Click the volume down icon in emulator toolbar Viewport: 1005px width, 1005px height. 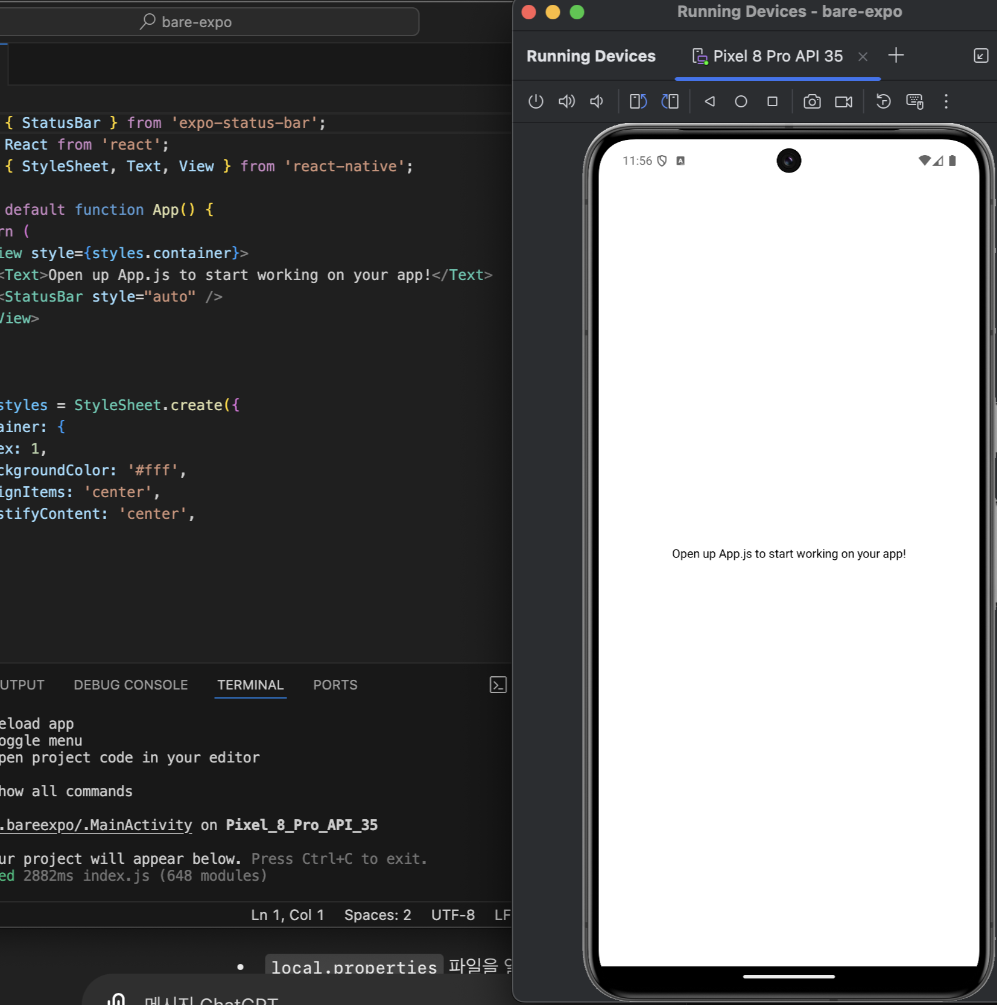tap(596, 101)
